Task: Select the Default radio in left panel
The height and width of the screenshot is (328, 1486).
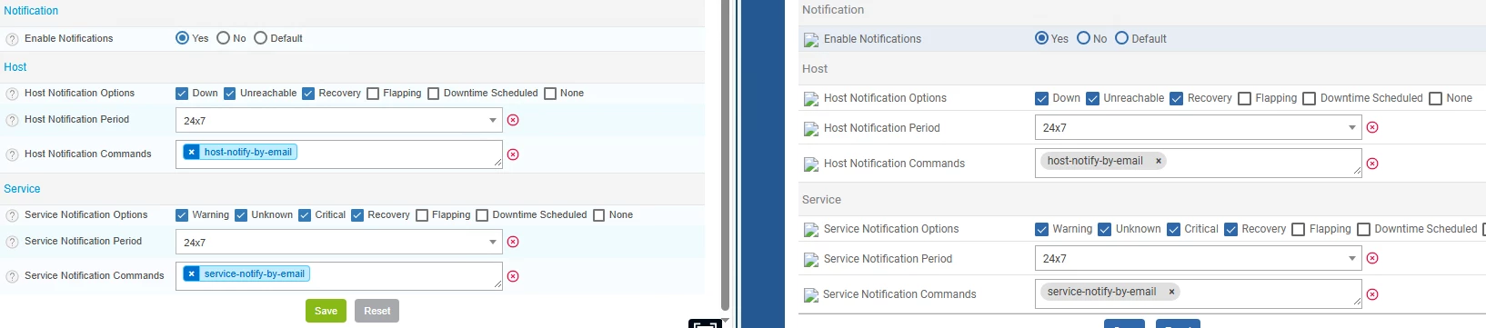Action: click(x=260, y=38)
